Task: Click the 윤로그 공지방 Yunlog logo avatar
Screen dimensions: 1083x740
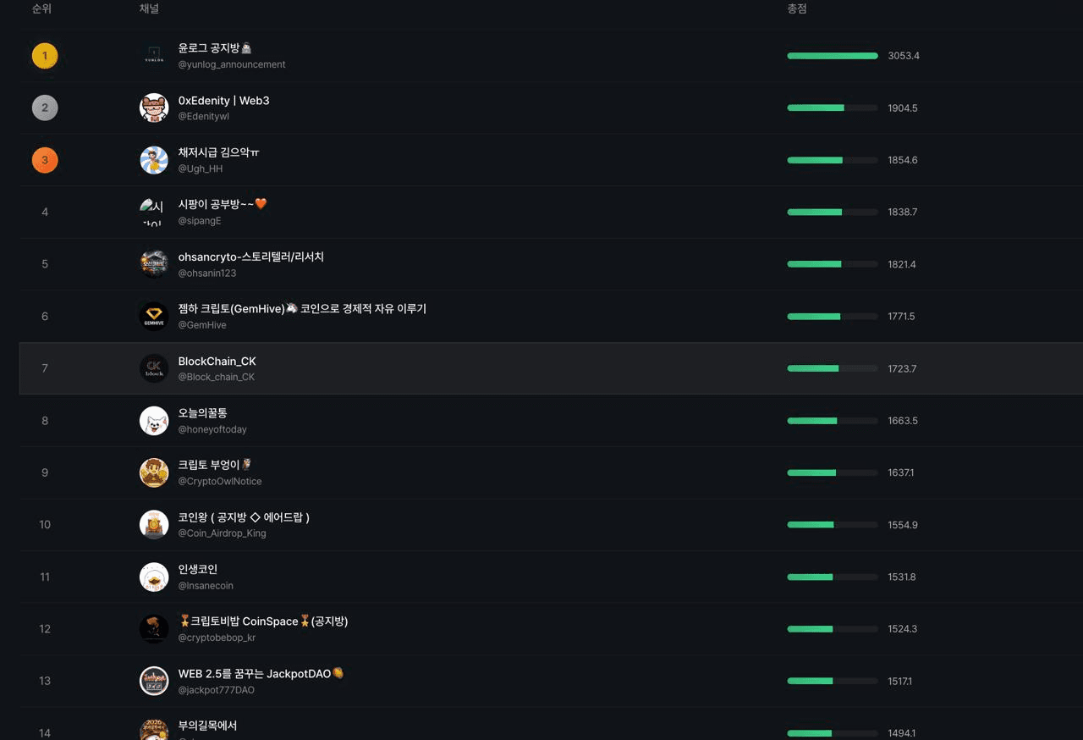Action: coord(154,56)
